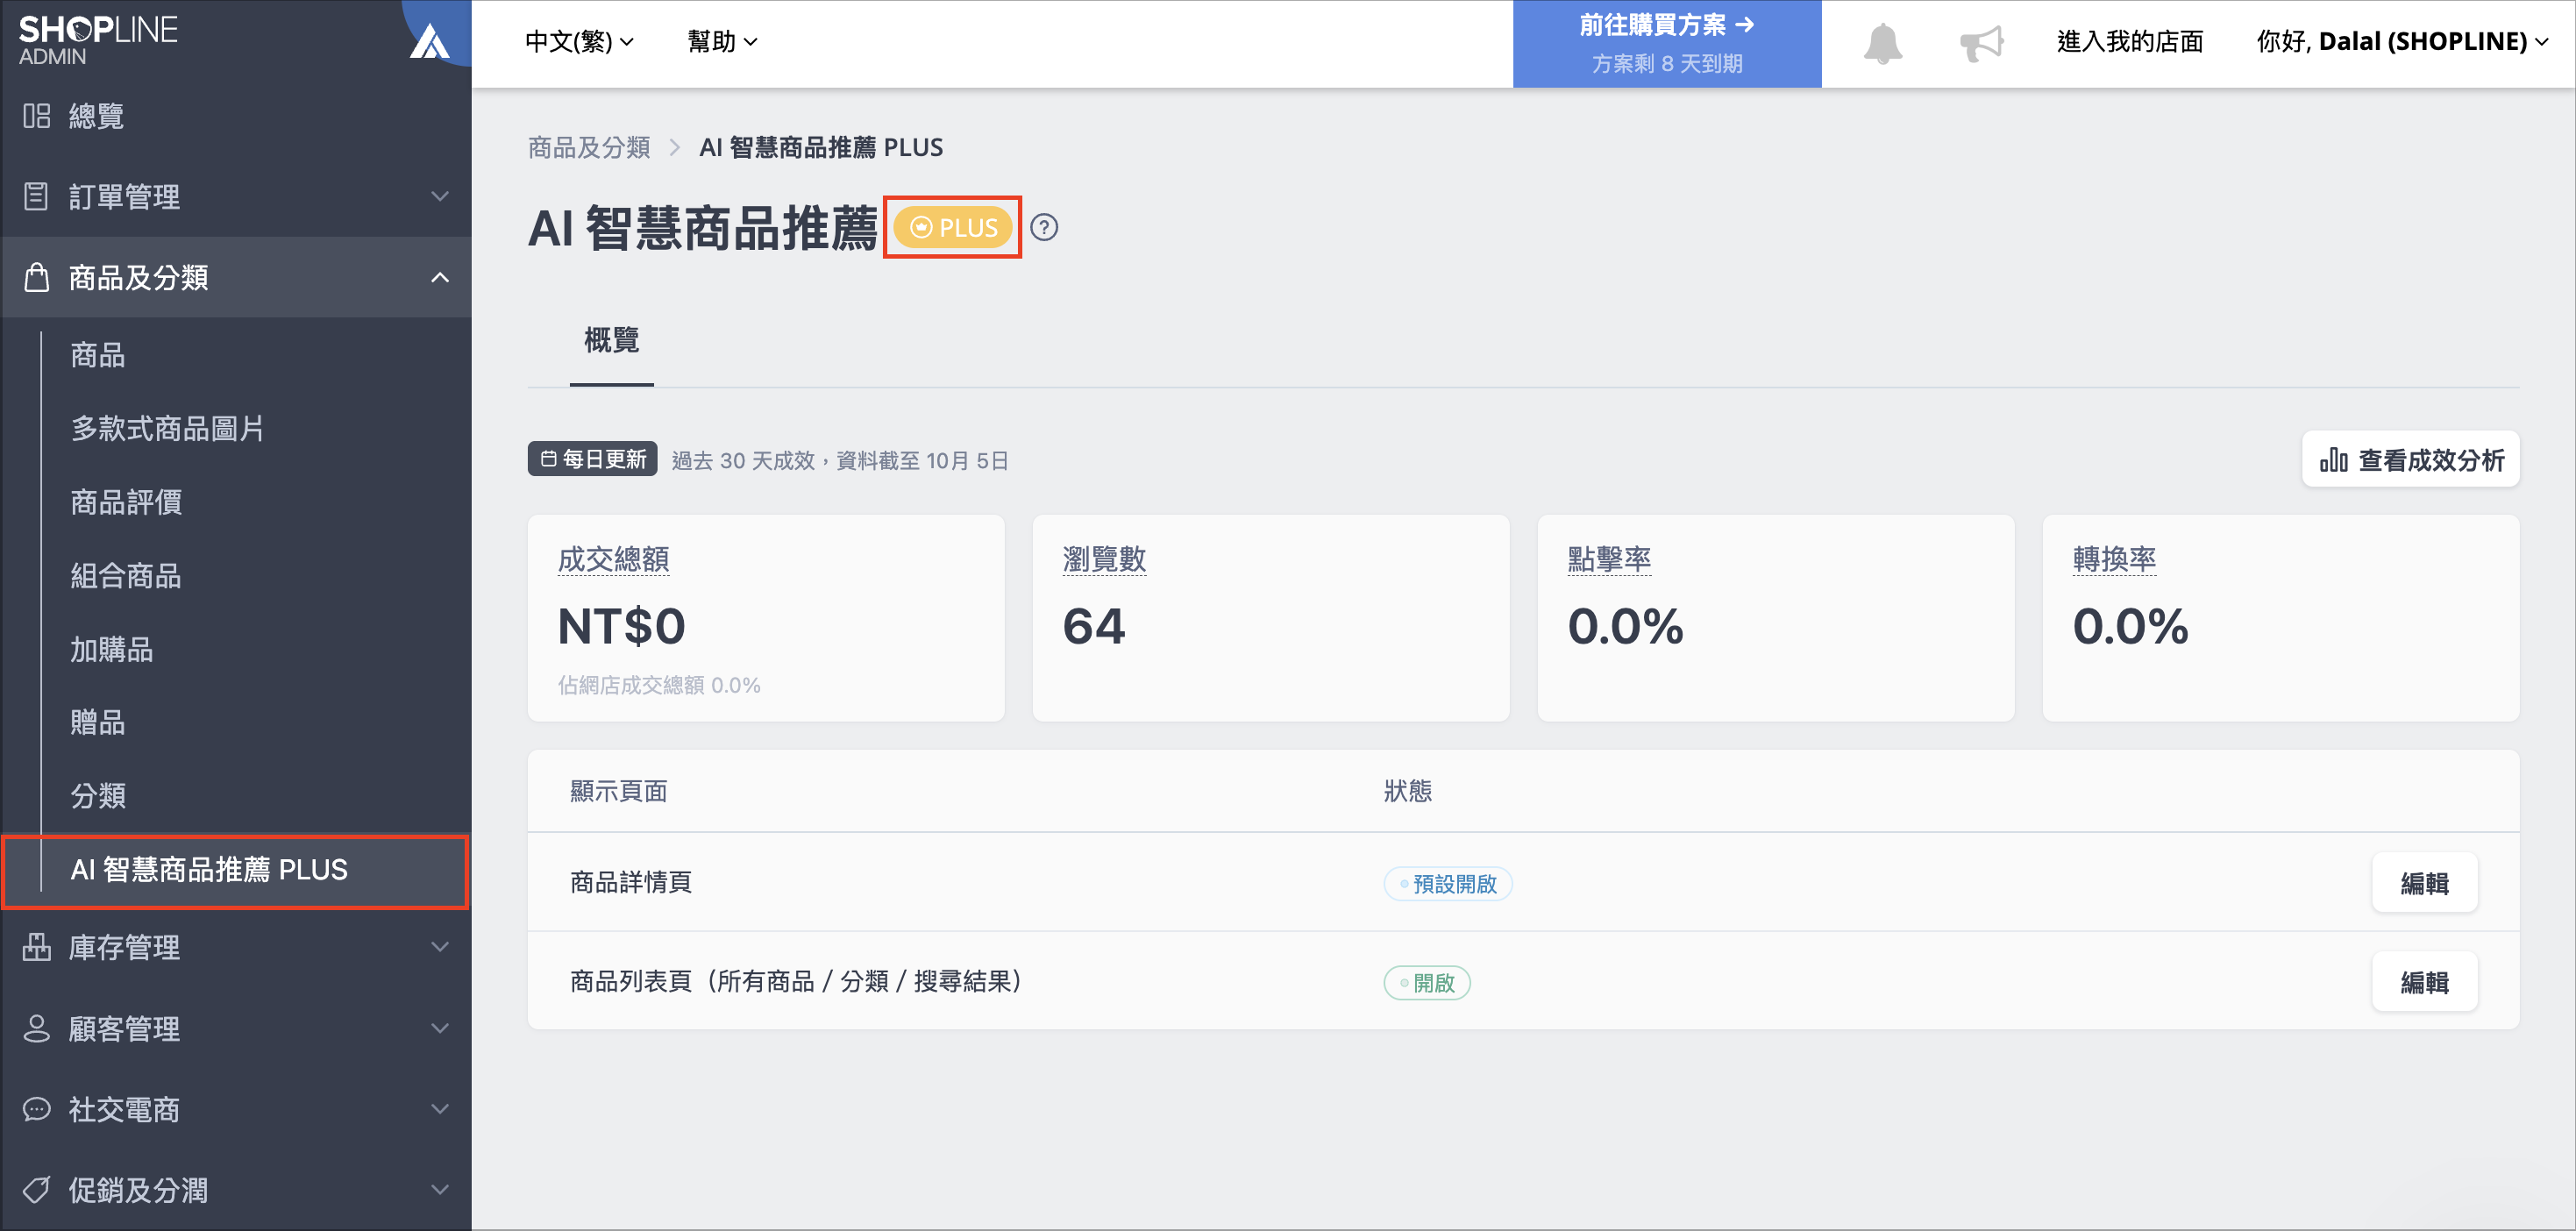Open the 幫助 help dropdown
This screenshot has width=2576, height=1231.
722,42
